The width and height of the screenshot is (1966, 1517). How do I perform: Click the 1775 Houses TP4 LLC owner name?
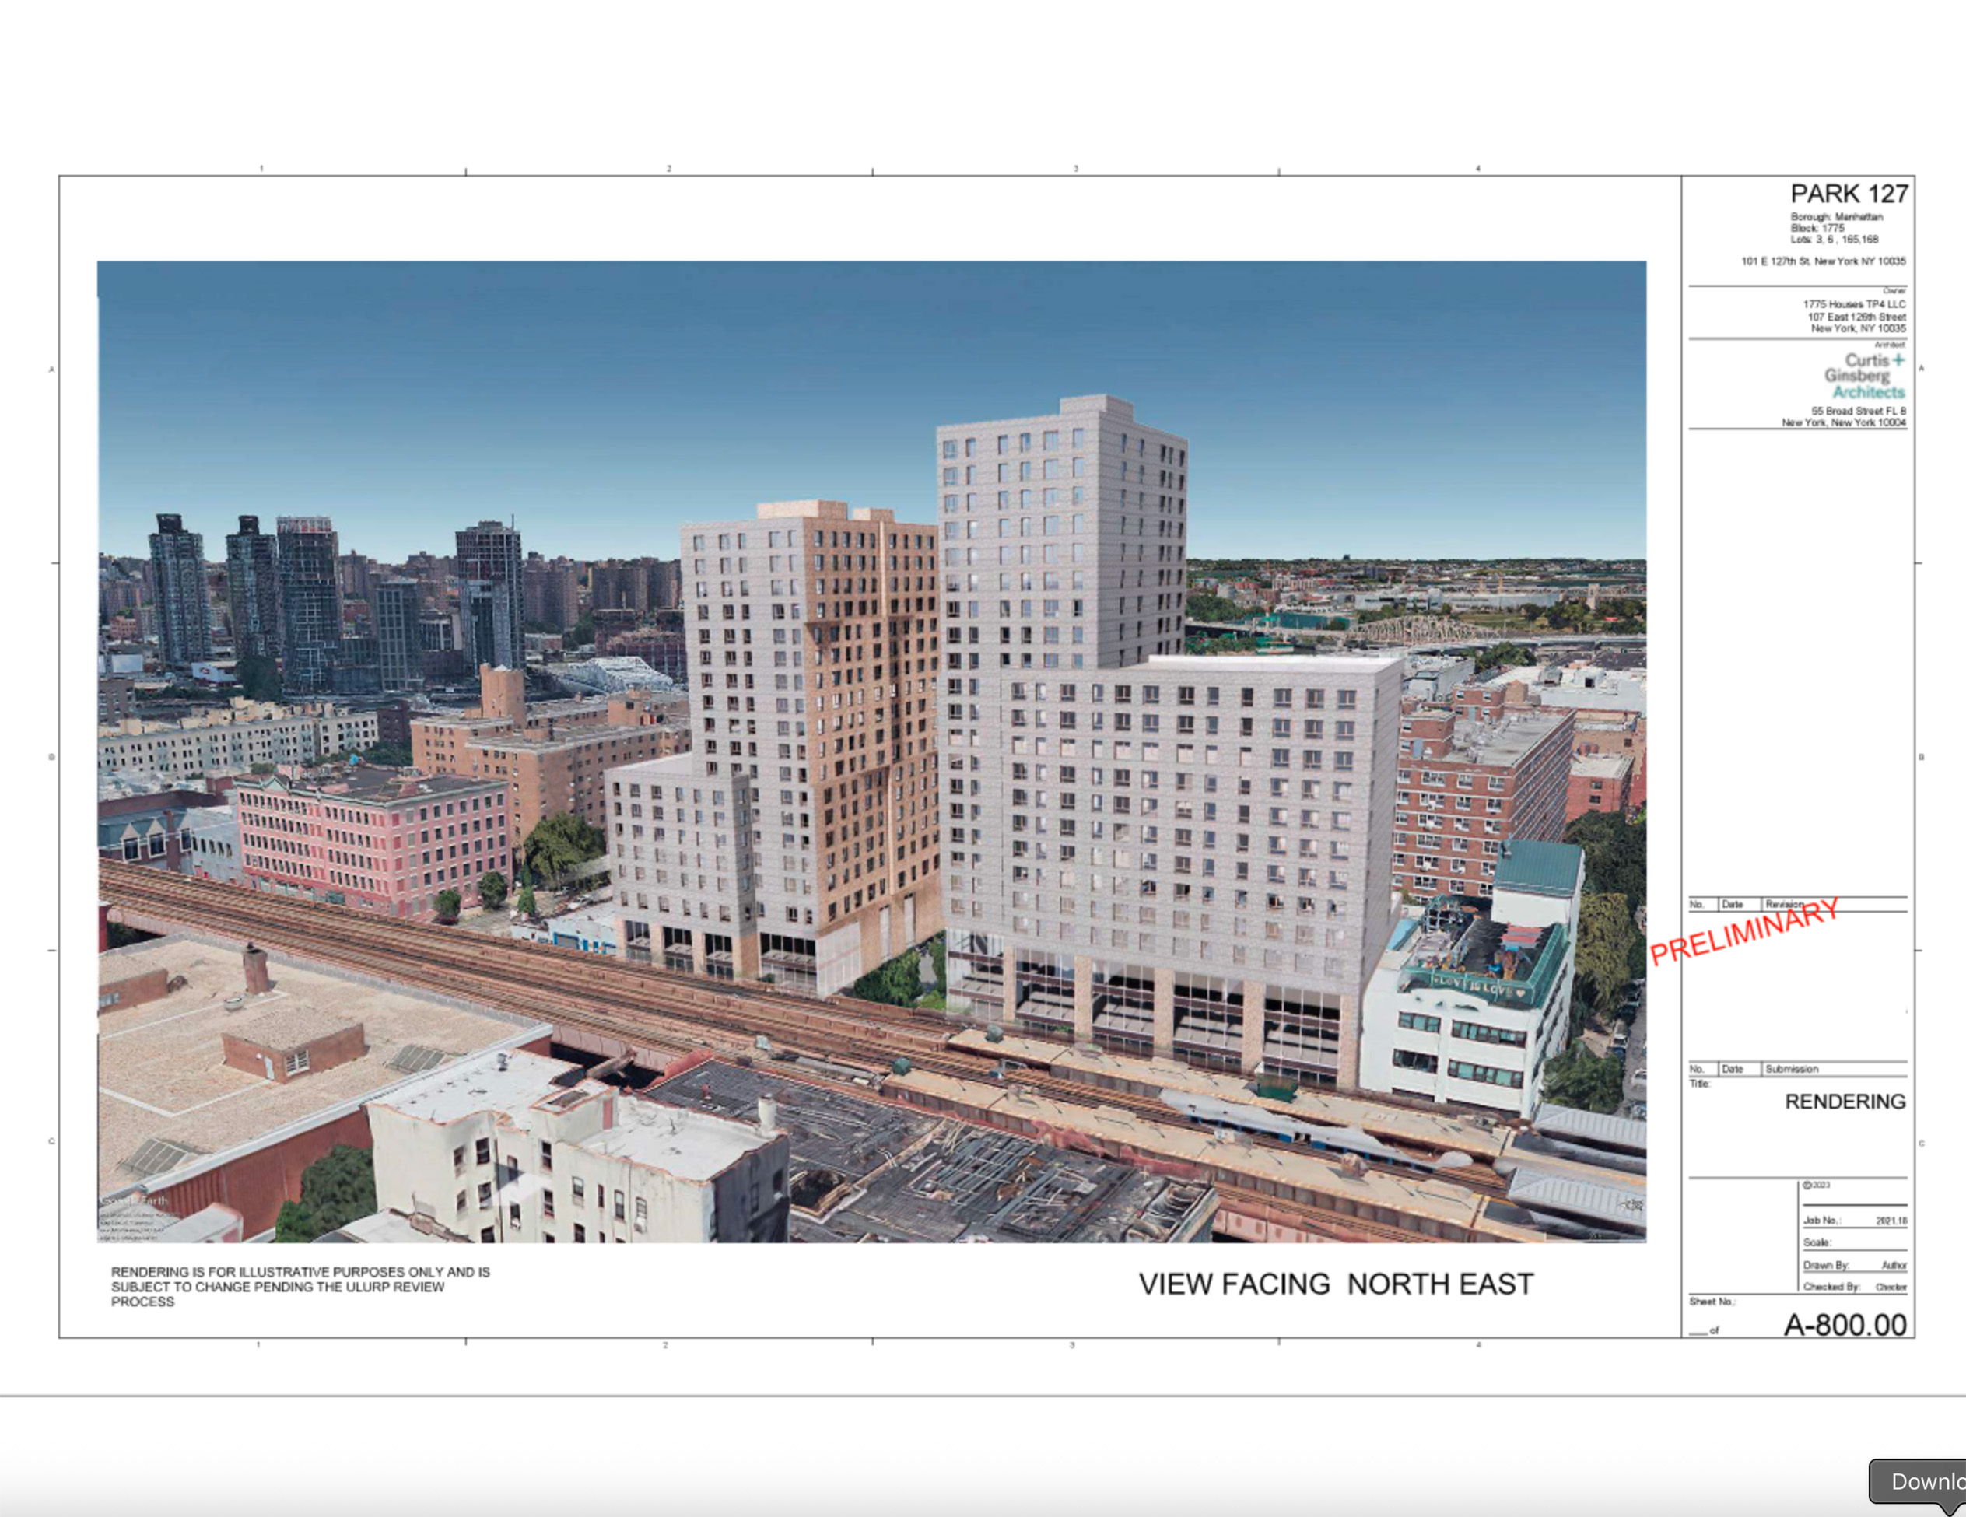1853,304
